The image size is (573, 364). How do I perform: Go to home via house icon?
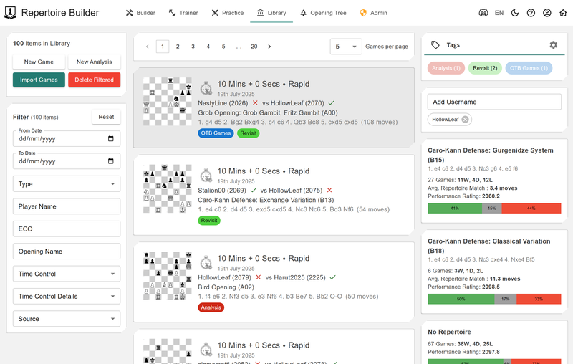pos(563,13)
